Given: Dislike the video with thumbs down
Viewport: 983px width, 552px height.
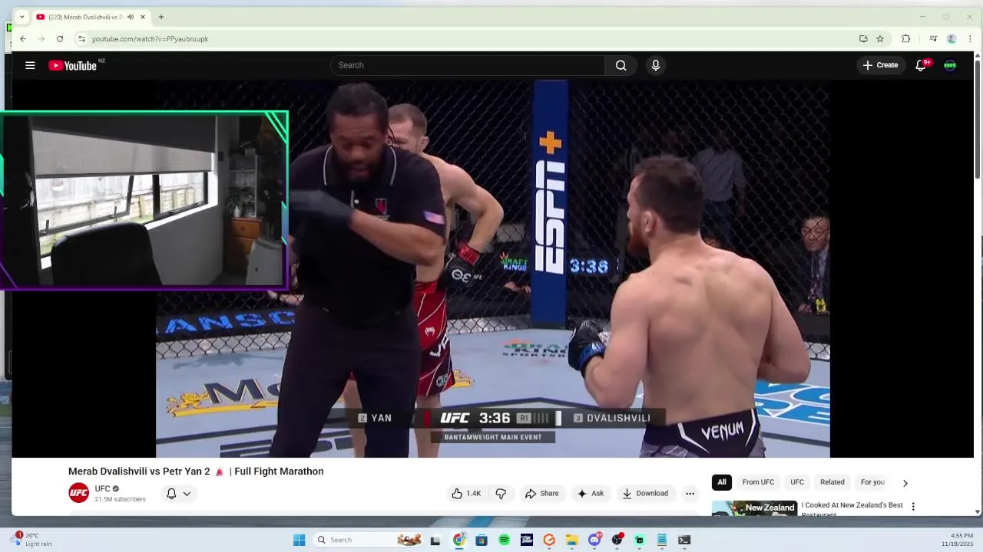Looking at the screenshot, I should point(501,494).
